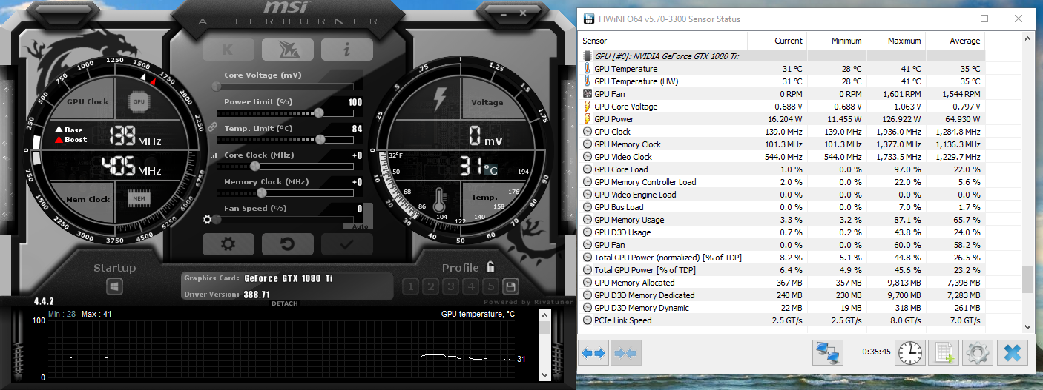Click the GPU temperature graph area
This screenshot has width=1043, height=390.
pos(282,349)
